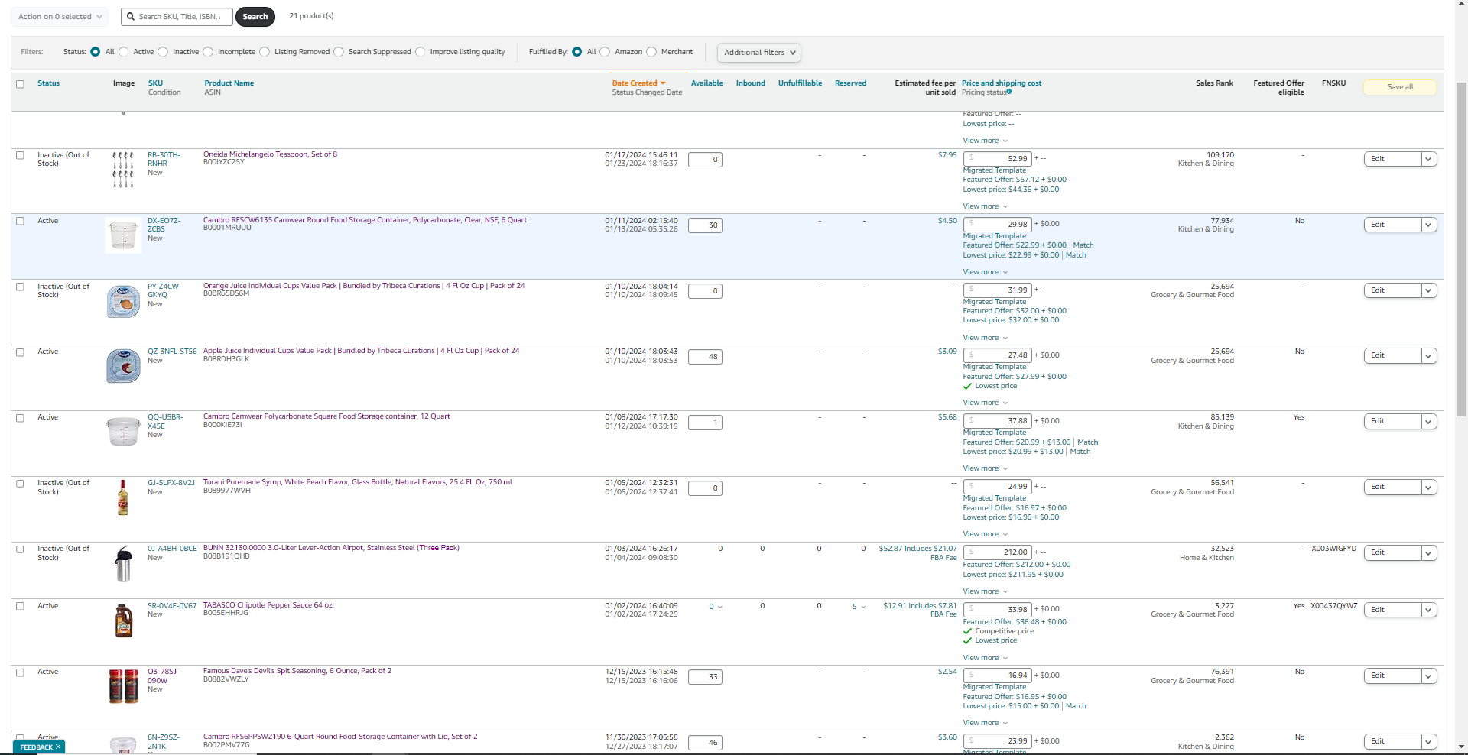Select the Inactive status filter
The width and height of the screenshot is (1468, 755).
163,52
